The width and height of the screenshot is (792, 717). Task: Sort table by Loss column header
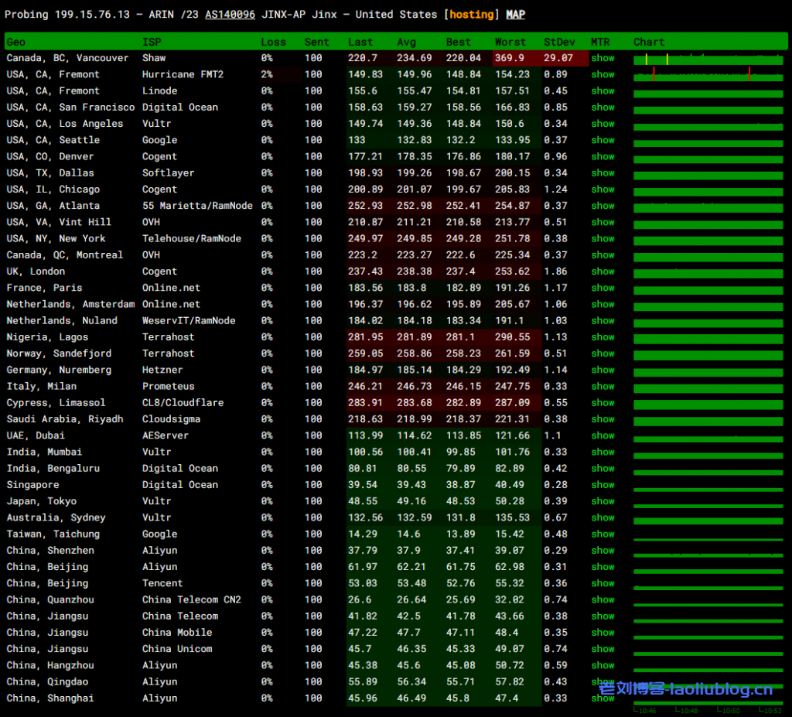tap(273, 42)
